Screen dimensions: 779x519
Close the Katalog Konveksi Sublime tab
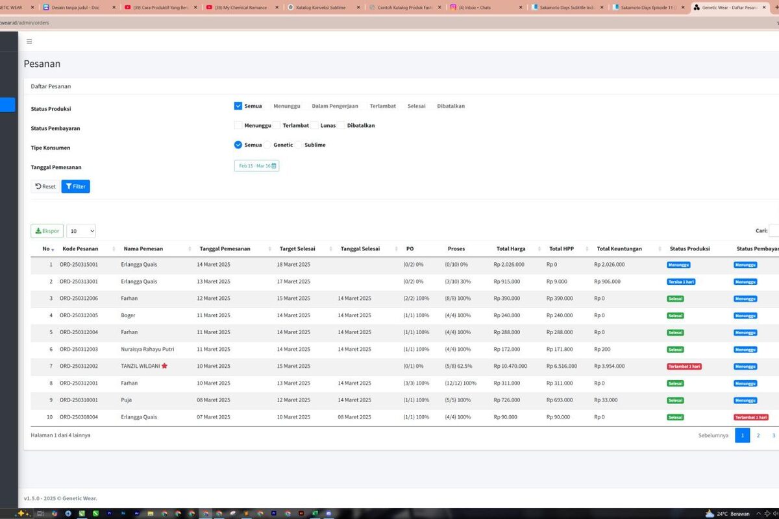click(358, 8)
